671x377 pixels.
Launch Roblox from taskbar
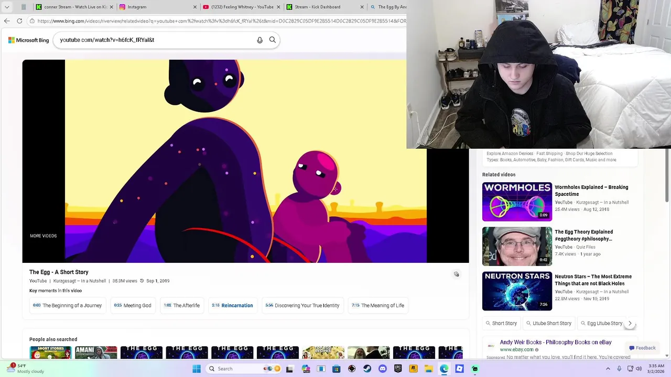pyautogui.click(x=460, y=369)
